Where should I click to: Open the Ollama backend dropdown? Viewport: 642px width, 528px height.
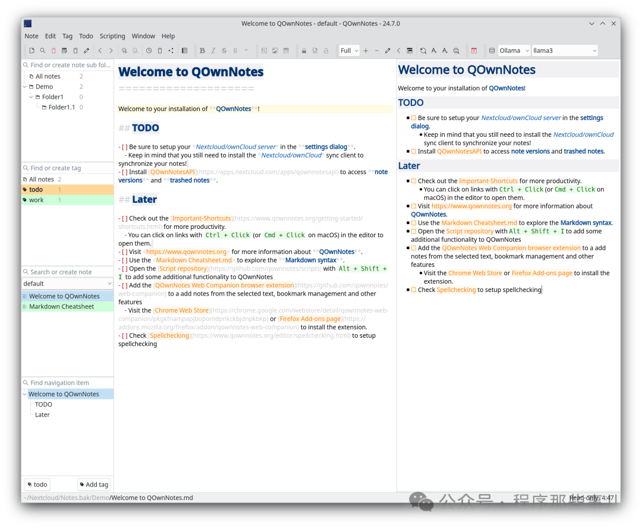pyautogui.click(x=514, y=51)
